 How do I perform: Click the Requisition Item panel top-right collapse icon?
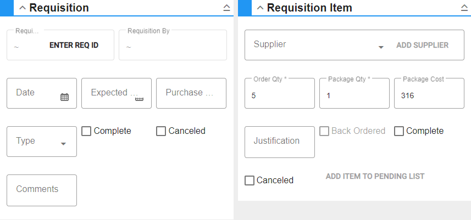(464, 8)
